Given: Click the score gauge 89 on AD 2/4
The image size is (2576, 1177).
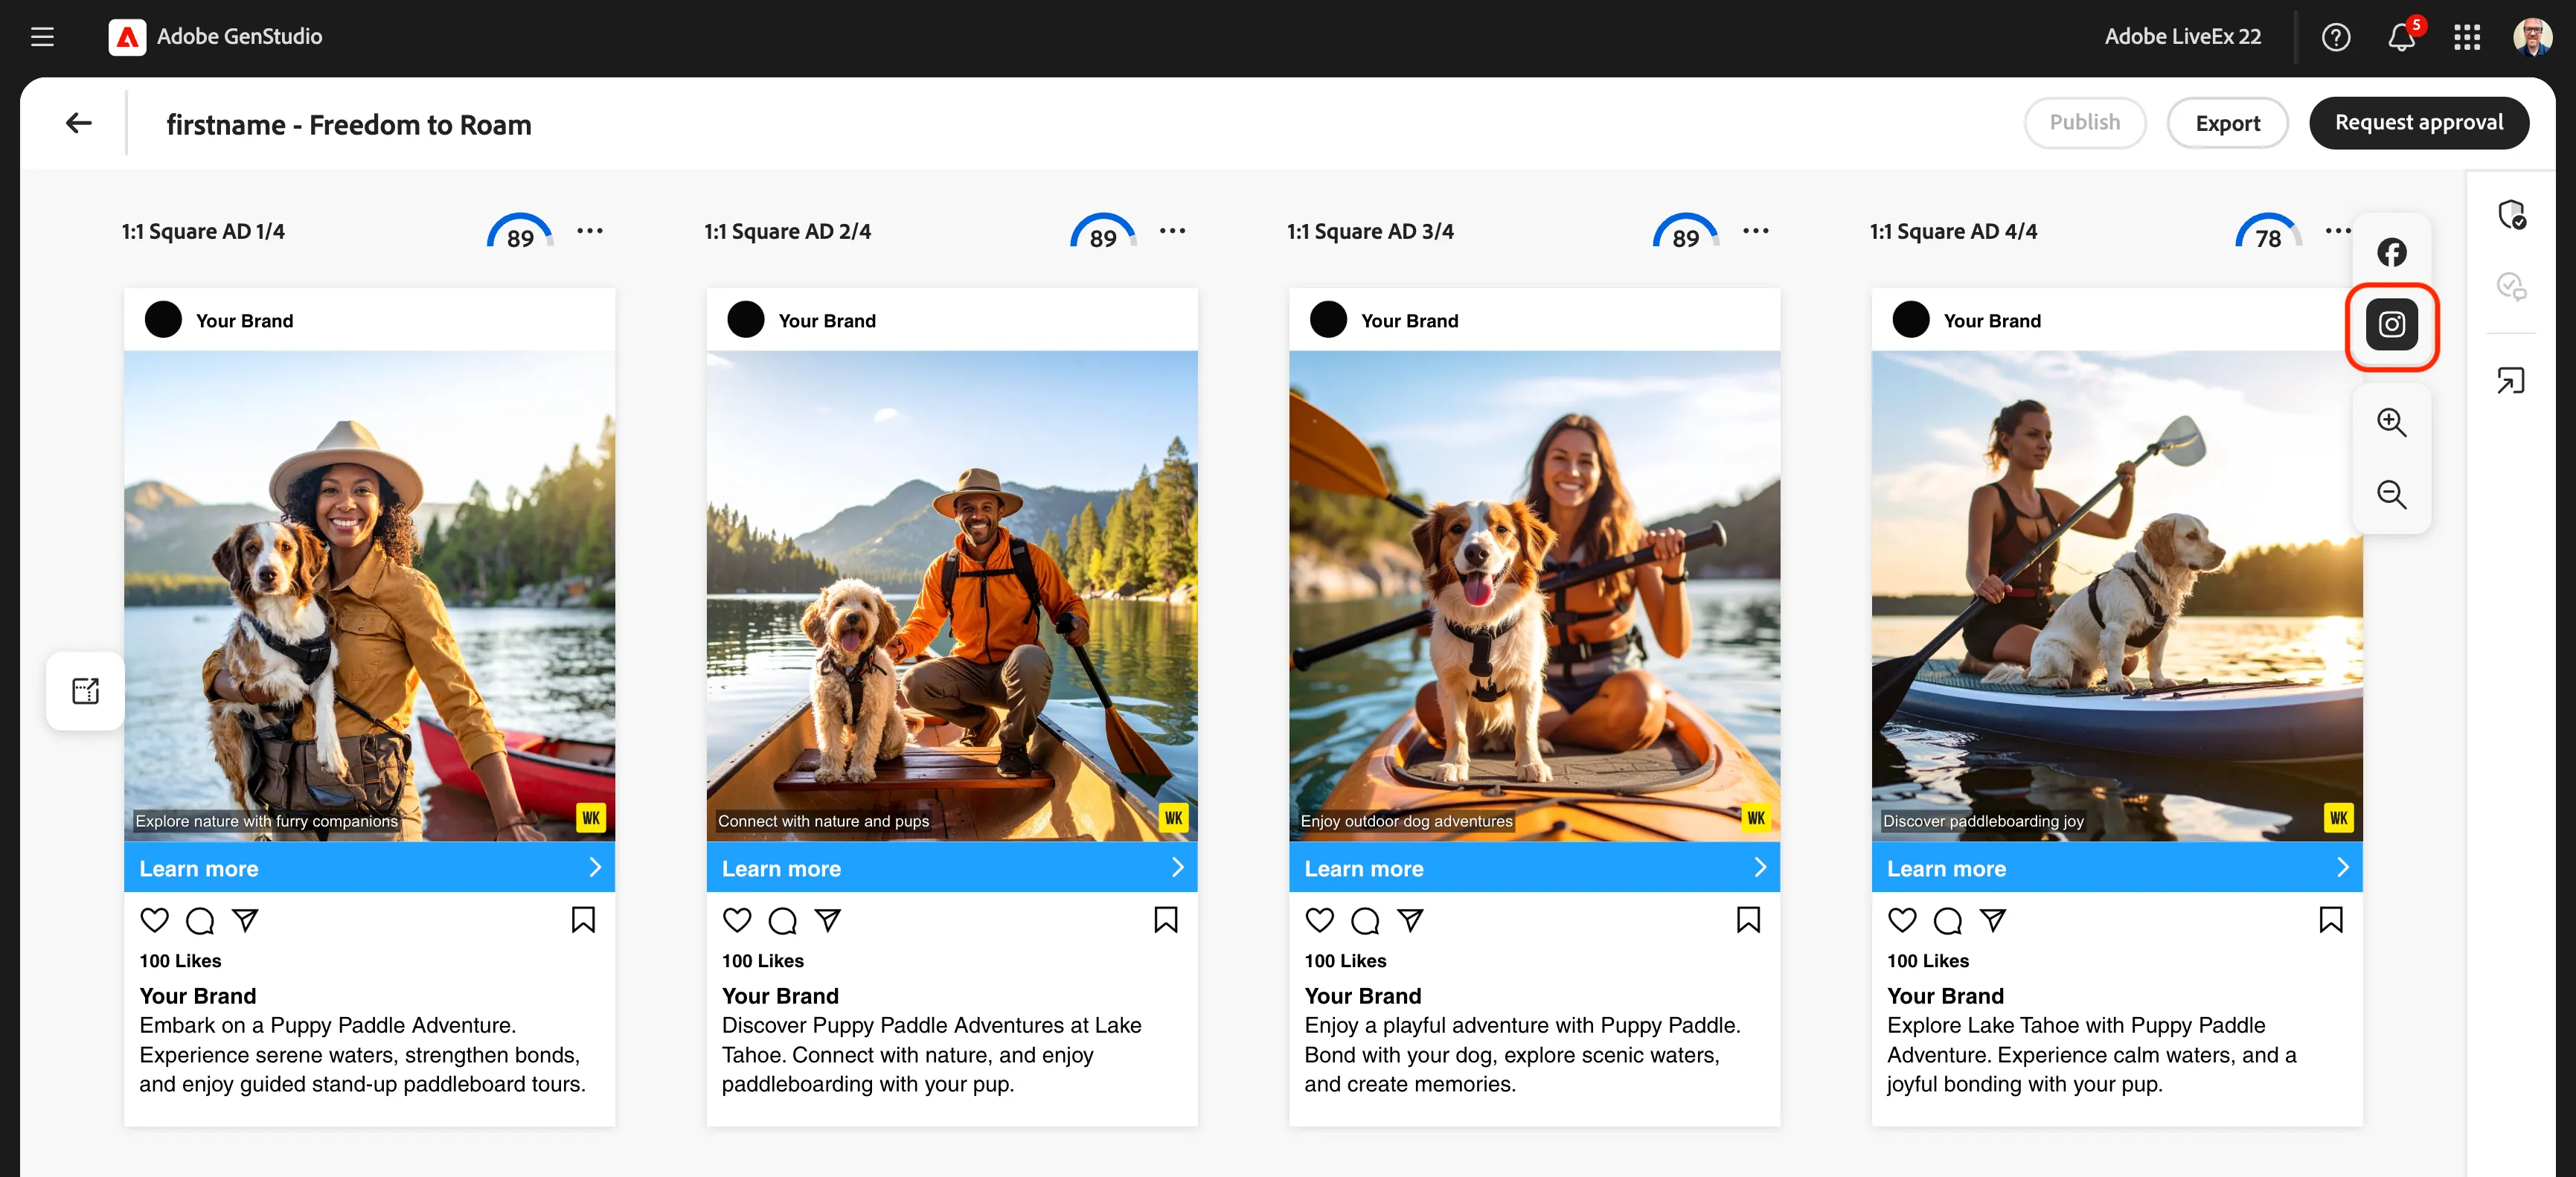Looking at the screenshot, I should tap(1102, 232).
